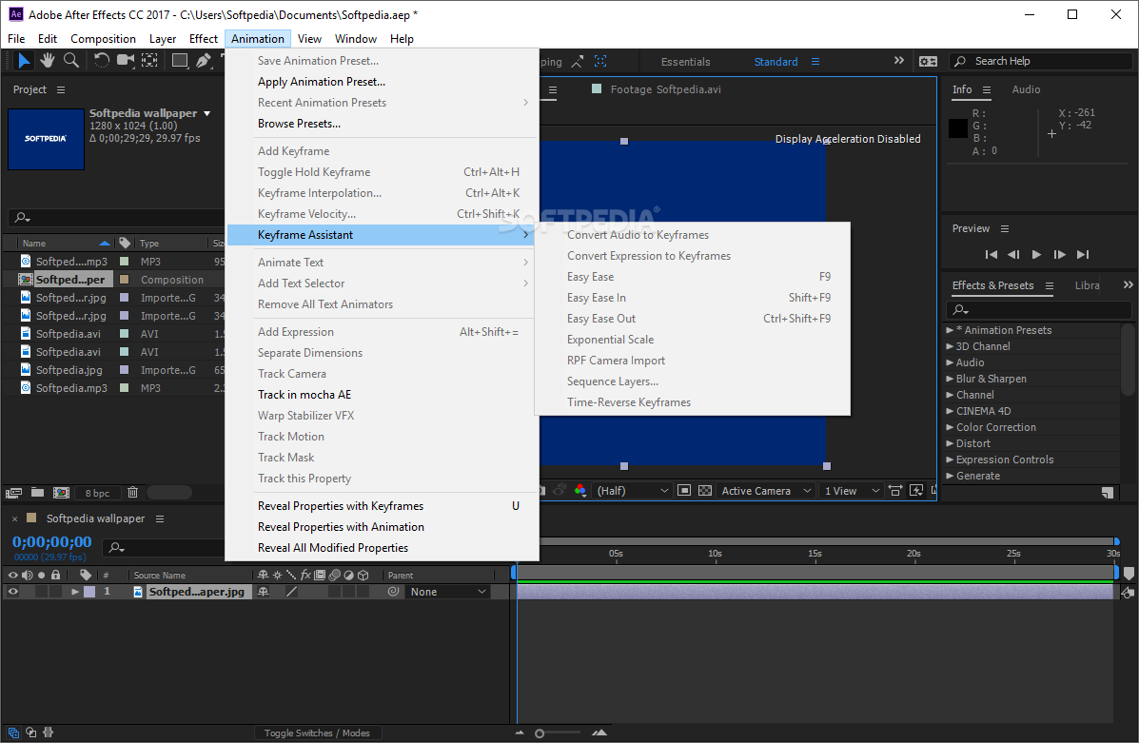Open the Active Camera dropdown

[x=766, y=491]
